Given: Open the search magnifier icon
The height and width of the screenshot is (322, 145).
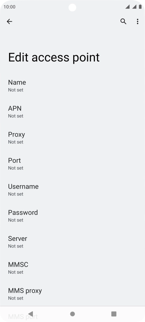Looking at the screenshot, I should [x=123, y=21].
